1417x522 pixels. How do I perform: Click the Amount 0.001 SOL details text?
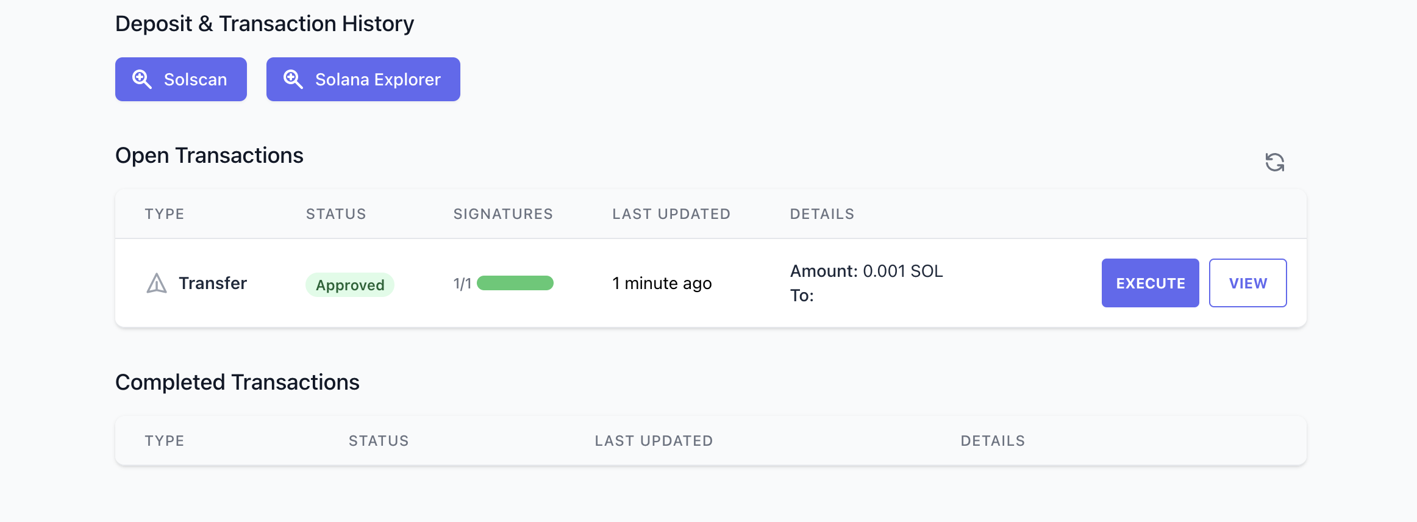[x=866, y=271]
